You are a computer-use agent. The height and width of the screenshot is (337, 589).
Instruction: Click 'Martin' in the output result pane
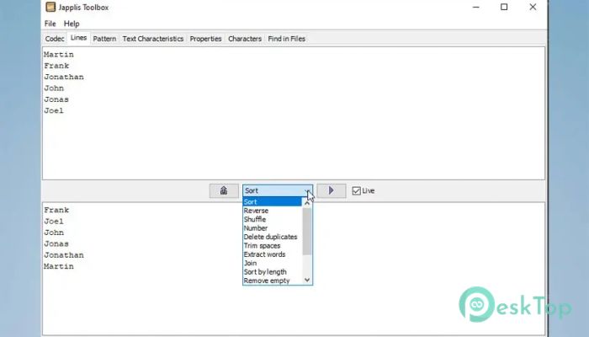(59, 267)
